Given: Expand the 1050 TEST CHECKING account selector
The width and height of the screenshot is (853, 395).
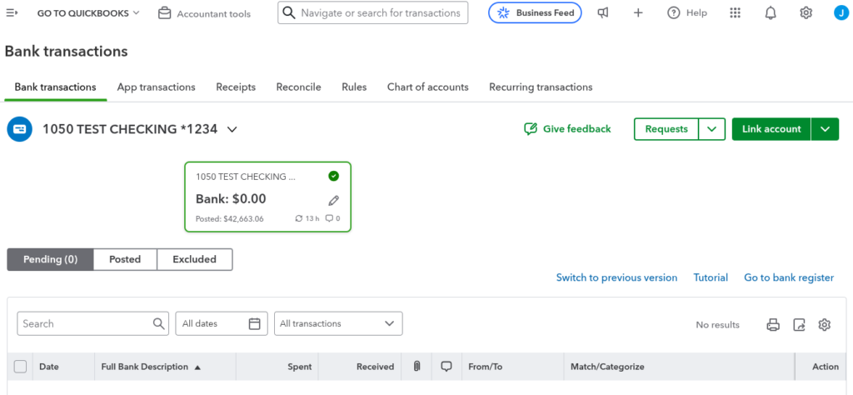Looking at the screenshot, I should tap(232, 129).
